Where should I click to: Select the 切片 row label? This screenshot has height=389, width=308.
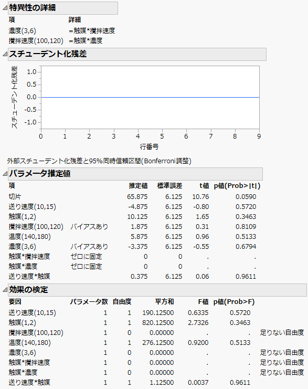15,197
